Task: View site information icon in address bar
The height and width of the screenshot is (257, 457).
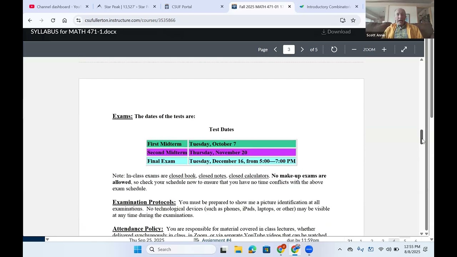Action: pos(79,20)
